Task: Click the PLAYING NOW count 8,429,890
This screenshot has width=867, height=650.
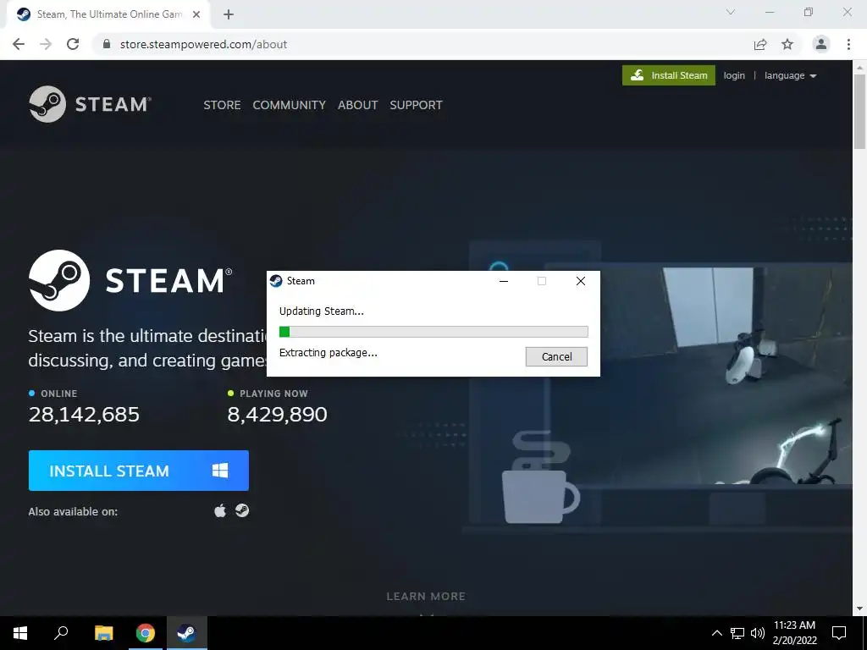Action: tap(277, 414)
